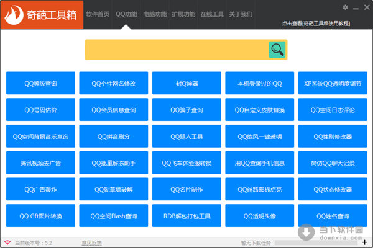
Task: Switch to 软件首页 tab
Action: 98,14
